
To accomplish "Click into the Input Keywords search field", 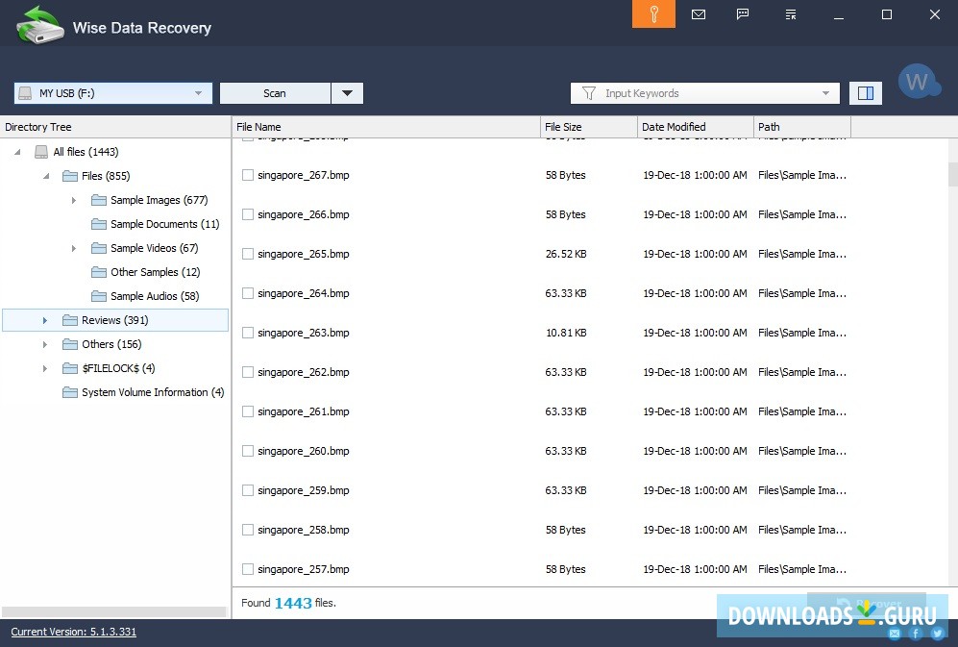I will (705, 93).
